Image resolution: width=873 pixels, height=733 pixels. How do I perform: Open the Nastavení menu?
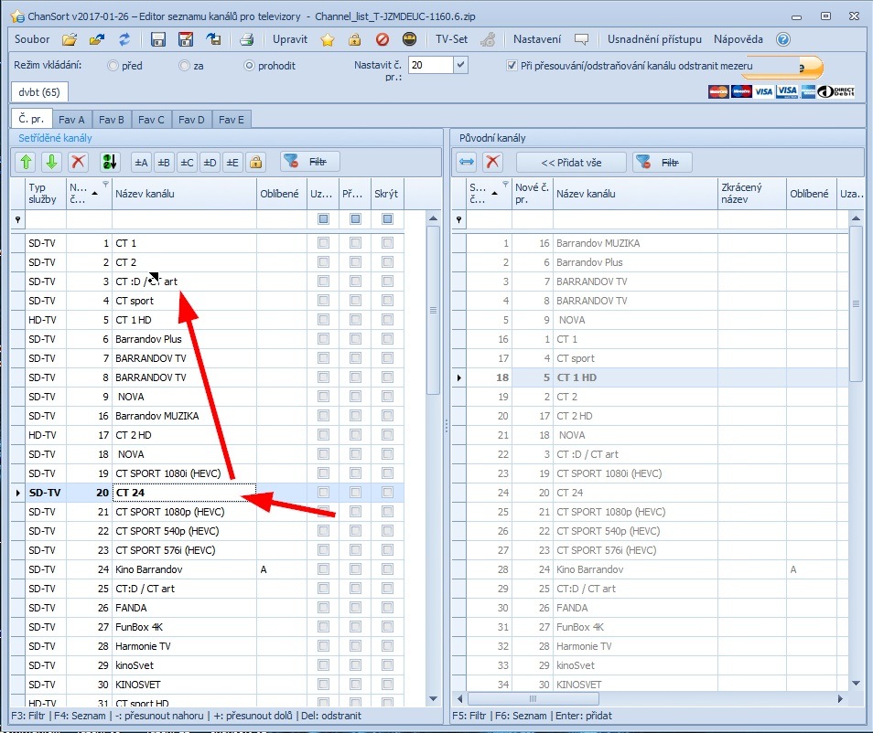pyautogui.click(x=537, y=39)
